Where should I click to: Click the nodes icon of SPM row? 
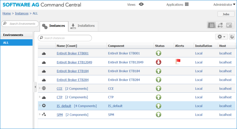point(44,114)
